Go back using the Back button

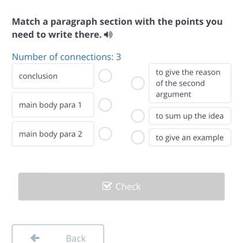coord(58,234)
